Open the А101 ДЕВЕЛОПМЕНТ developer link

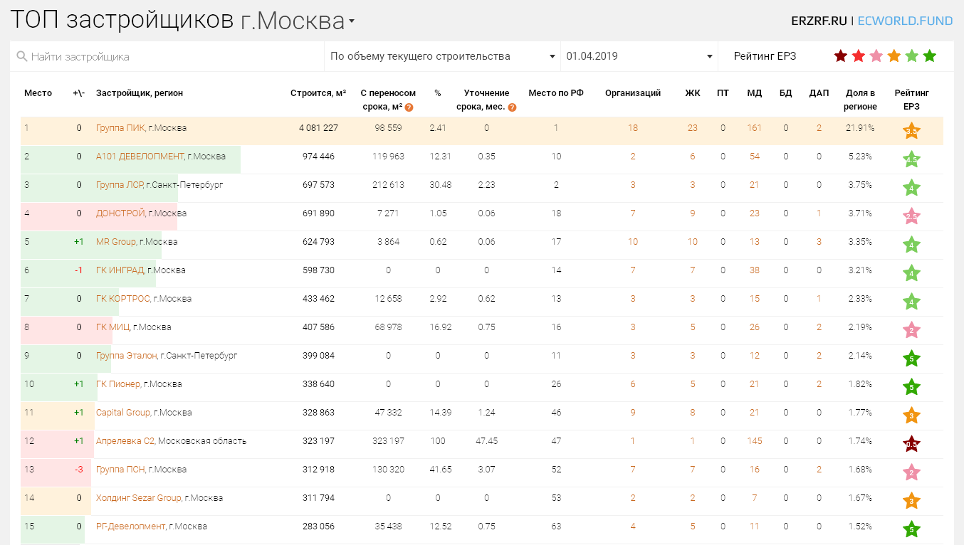click(x=140, y=157)
